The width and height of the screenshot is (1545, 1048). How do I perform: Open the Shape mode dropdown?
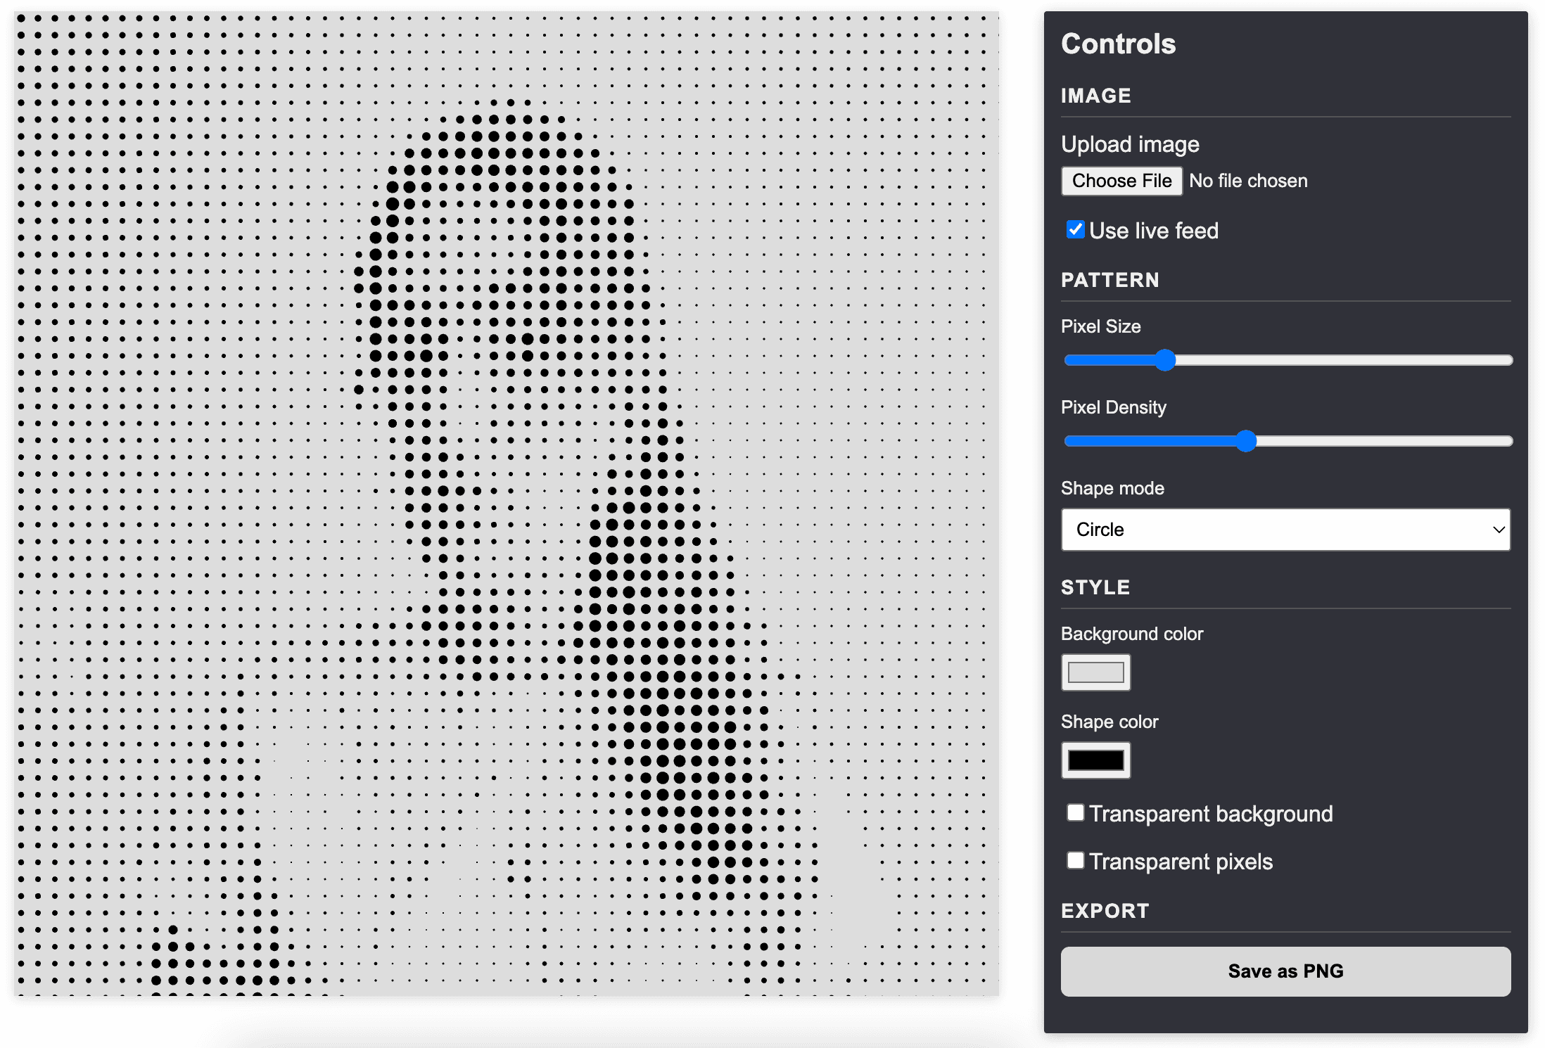[x=1285, y=530]
